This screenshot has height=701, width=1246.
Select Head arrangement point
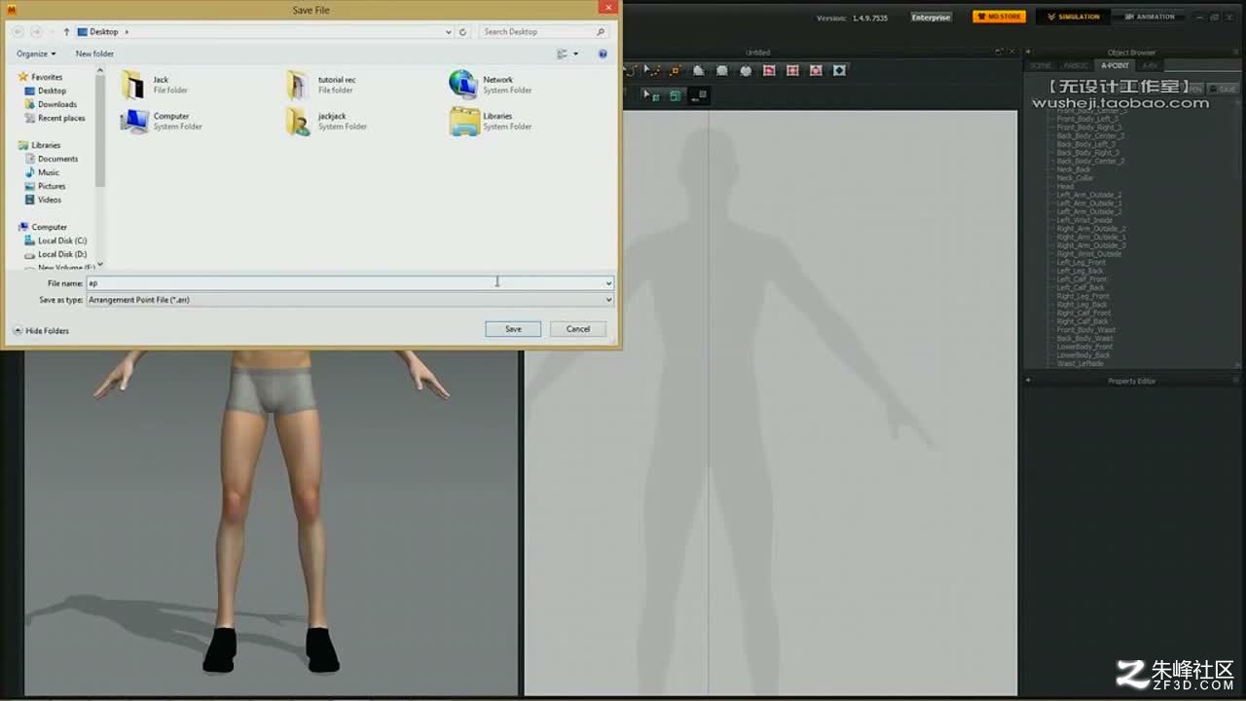coord(1065,186)
